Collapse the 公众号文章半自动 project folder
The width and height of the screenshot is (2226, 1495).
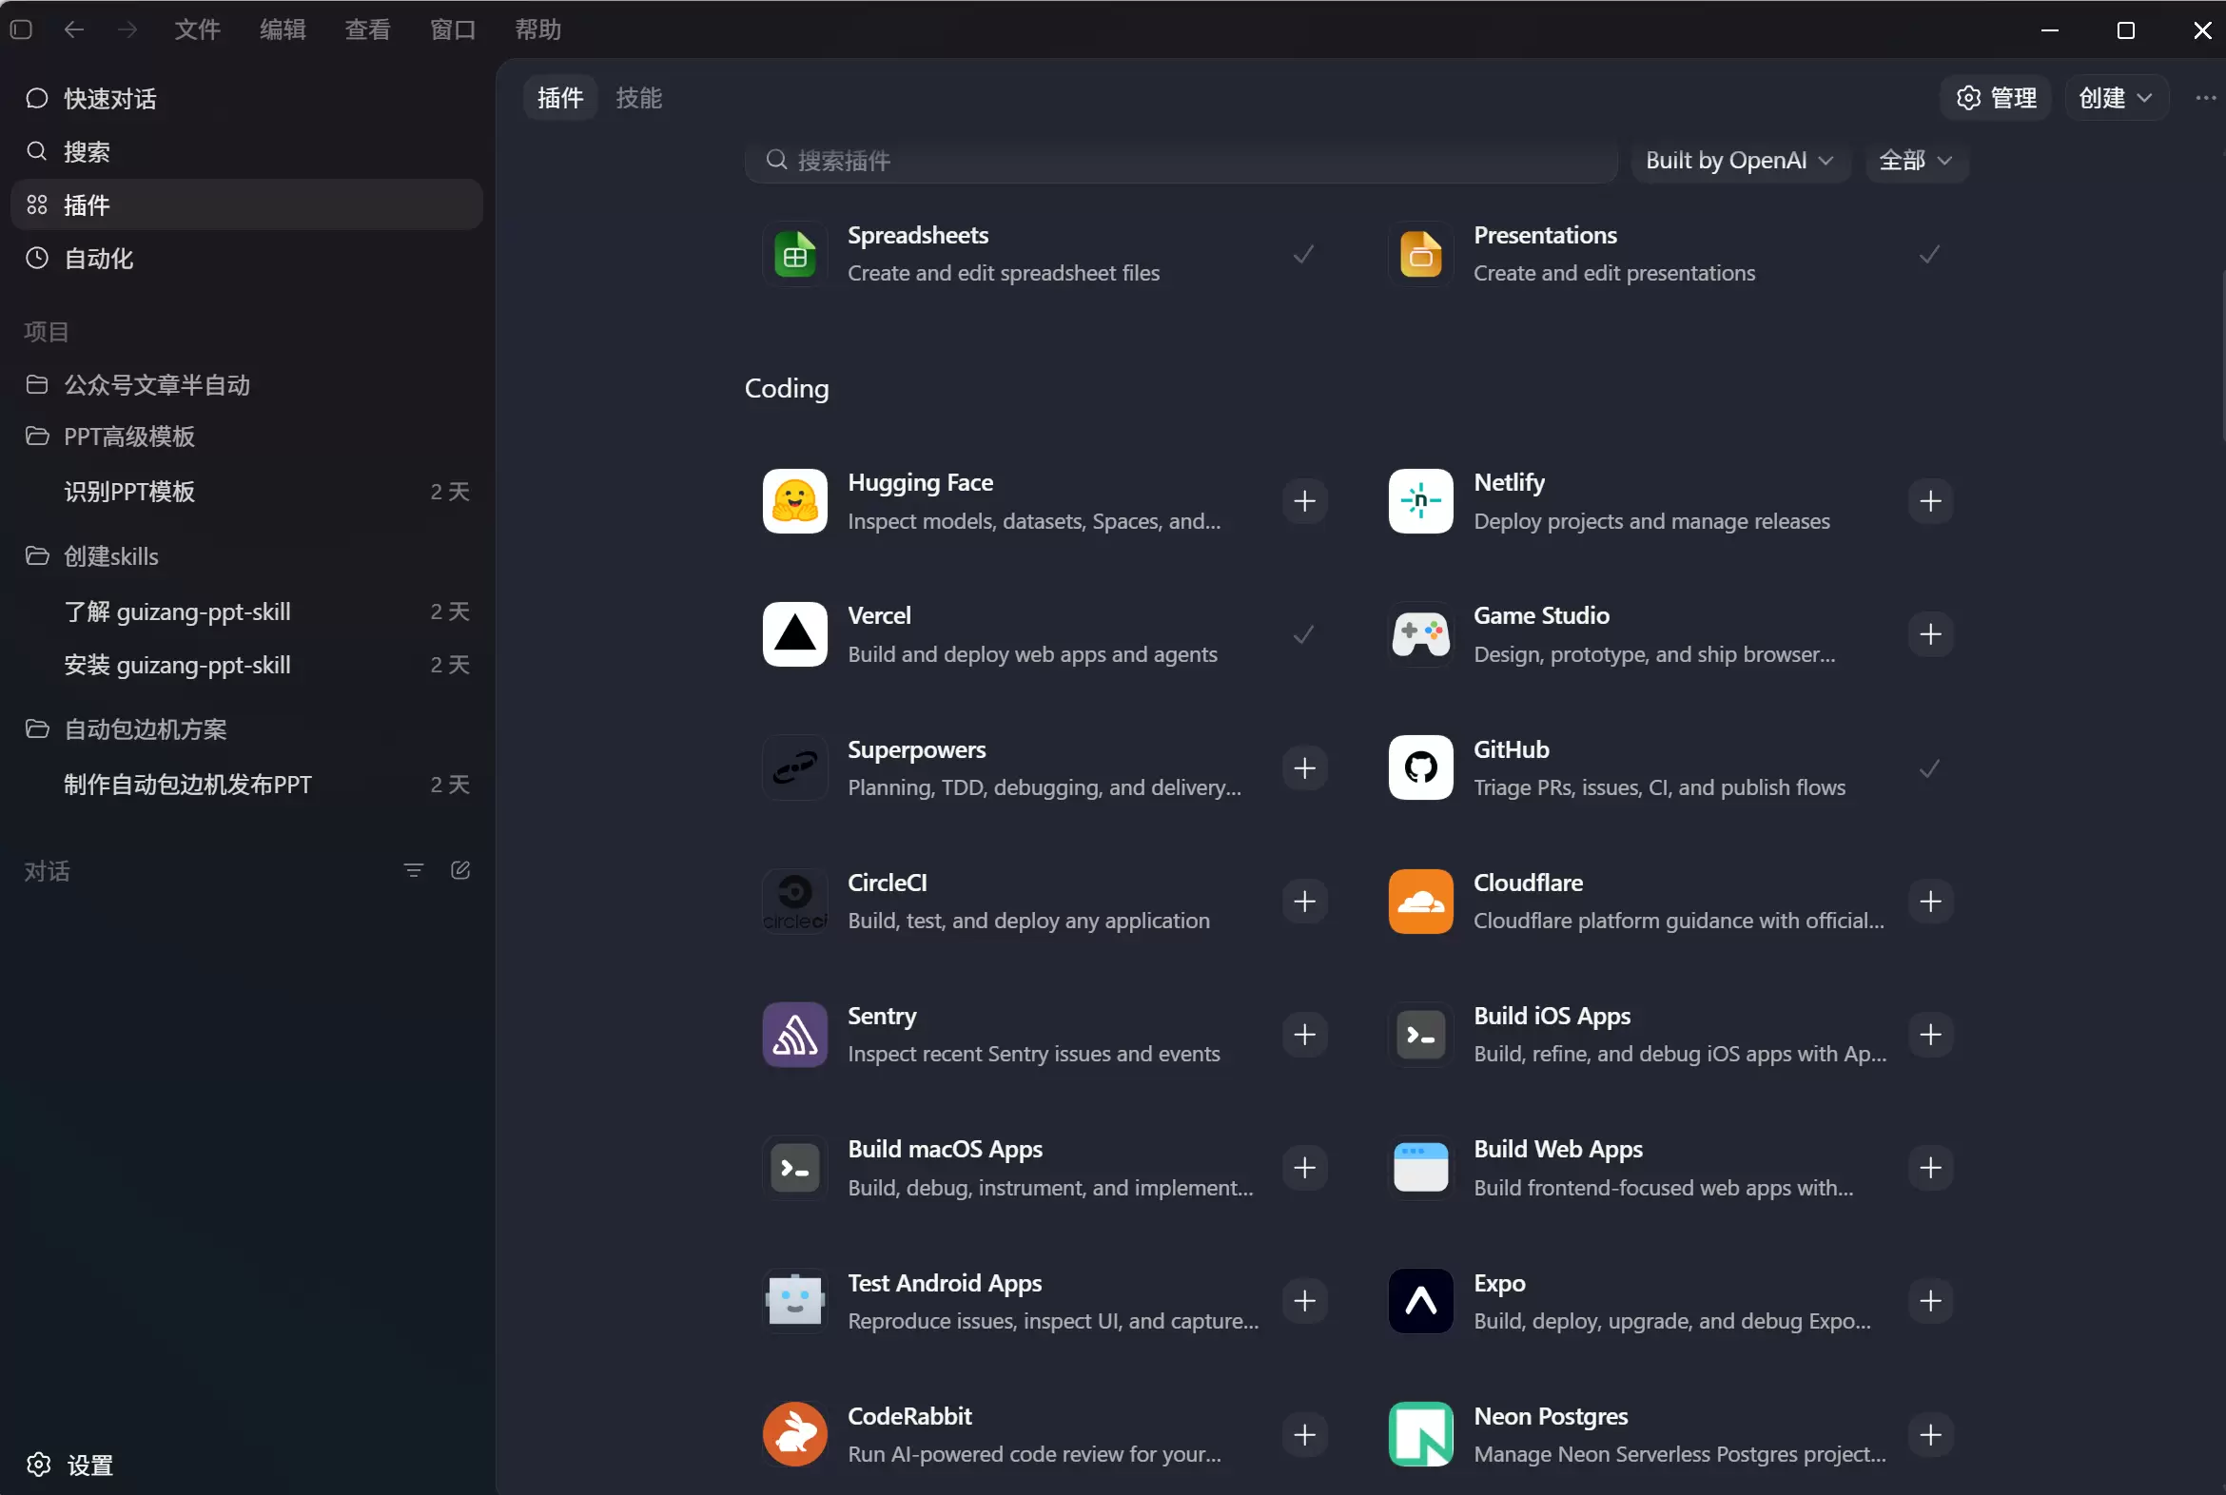pos(246,384)
